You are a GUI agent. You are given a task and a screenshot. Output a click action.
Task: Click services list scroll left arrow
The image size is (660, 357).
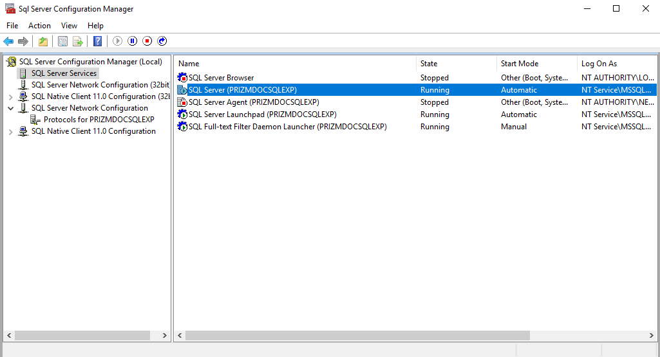pos(180,336)
